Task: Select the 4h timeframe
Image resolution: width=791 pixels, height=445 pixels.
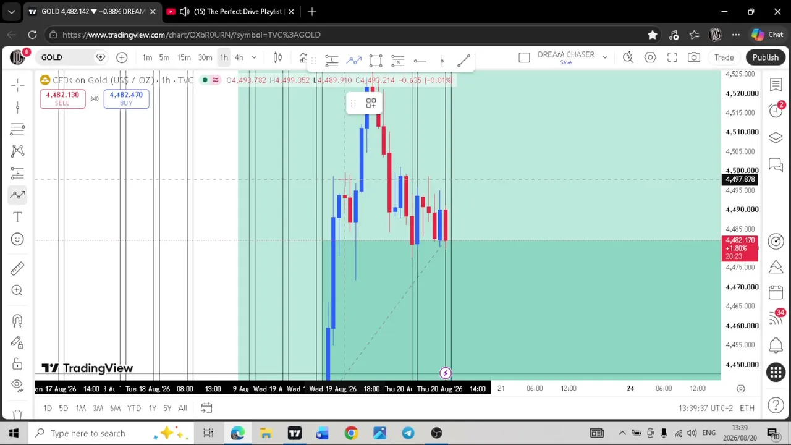Action: click(239, 57)
